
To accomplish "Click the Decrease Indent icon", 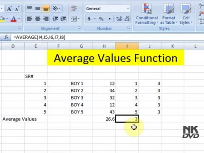I will tap(55, 19).
